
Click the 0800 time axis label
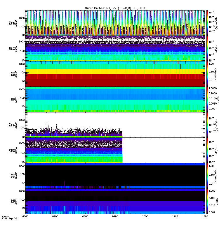(x=85, y=216)
